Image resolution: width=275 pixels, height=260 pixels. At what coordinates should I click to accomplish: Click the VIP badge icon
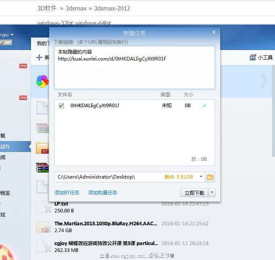pos(6,42)
